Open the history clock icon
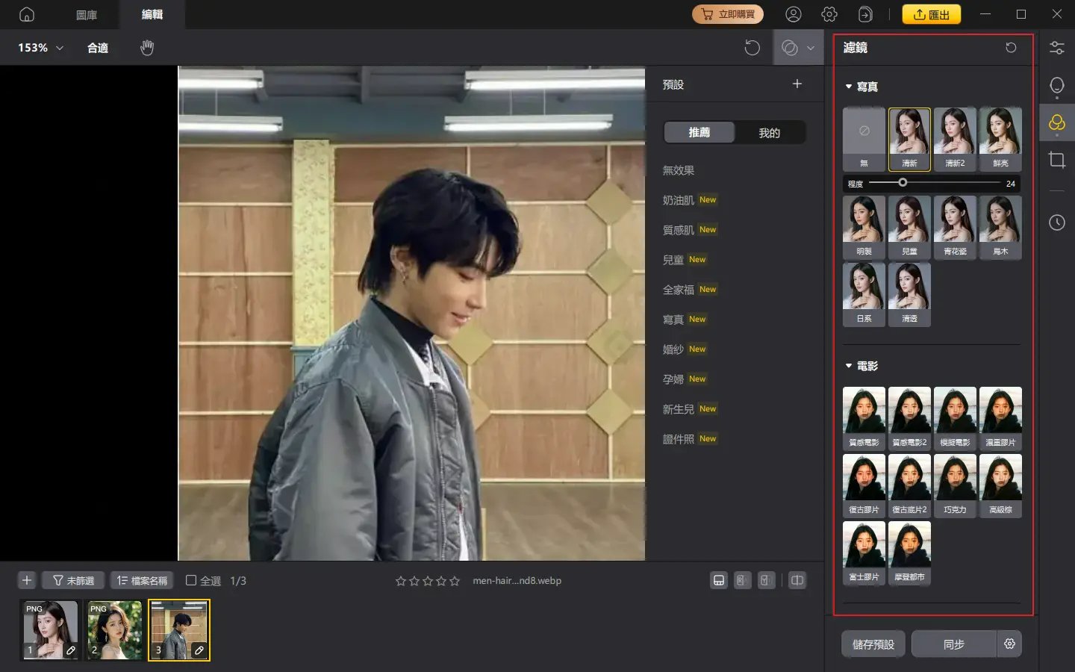This screenshot has height=672, width=1075. (1056, 223)
